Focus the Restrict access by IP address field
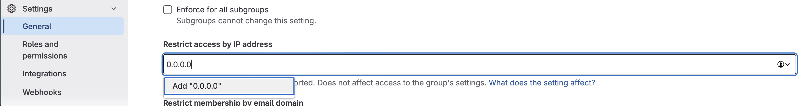Image resolution: width=800 pixels, height=106 pixels. [x=479, y=64]
